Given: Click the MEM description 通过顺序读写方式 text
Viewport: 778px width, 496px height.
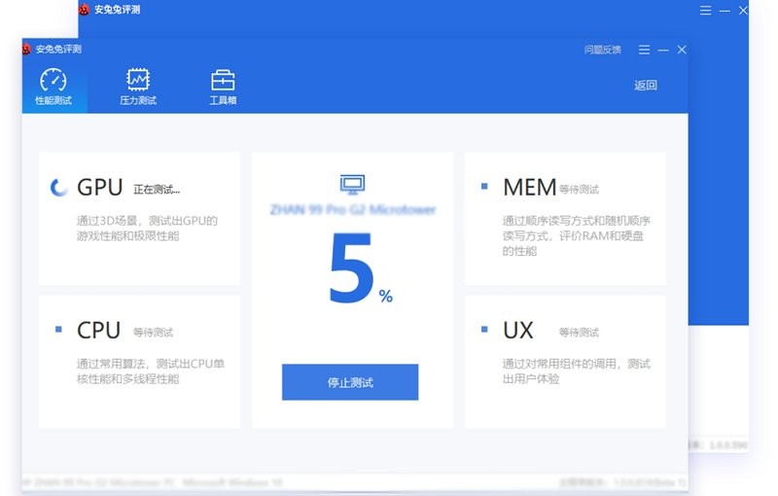Looking at the screenshot, I should (x=576, y=235).
